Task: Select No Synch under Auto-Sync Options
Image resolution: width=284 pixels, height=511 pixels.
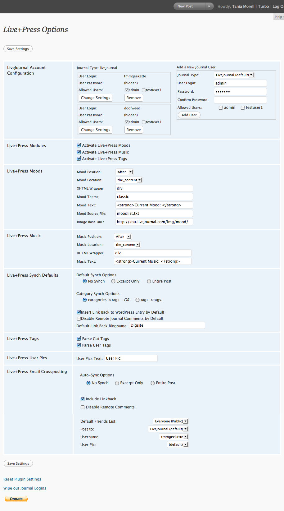Action: click(x=88, y=383)
